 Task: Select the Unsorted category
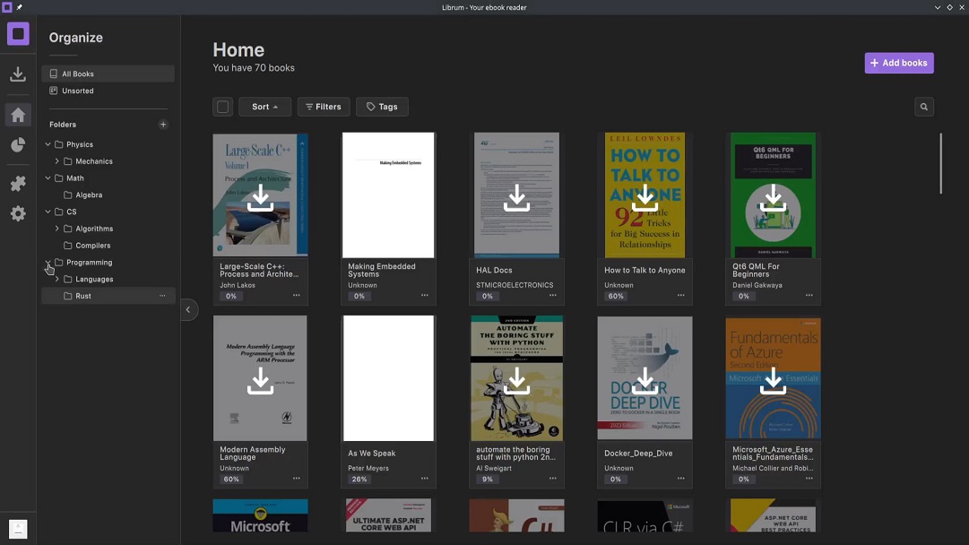pyautogui.click(x=78, y=91)
